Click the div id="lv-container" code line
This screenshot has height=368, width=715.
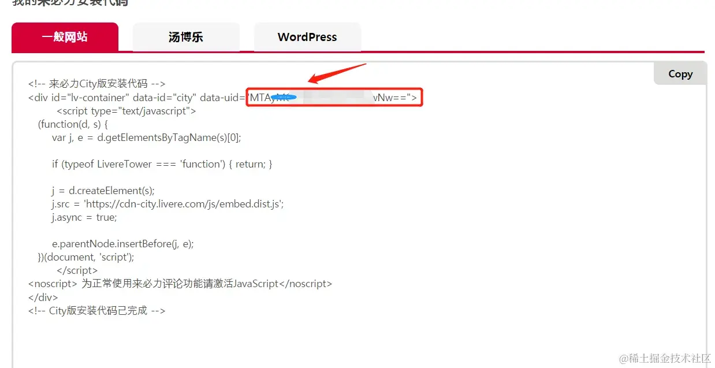click(222, 98)
